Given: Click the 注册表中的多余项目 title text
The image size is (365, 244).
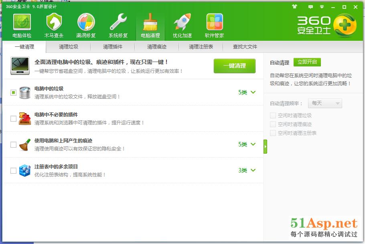Looking at the screenshot, I should [56, 167].
